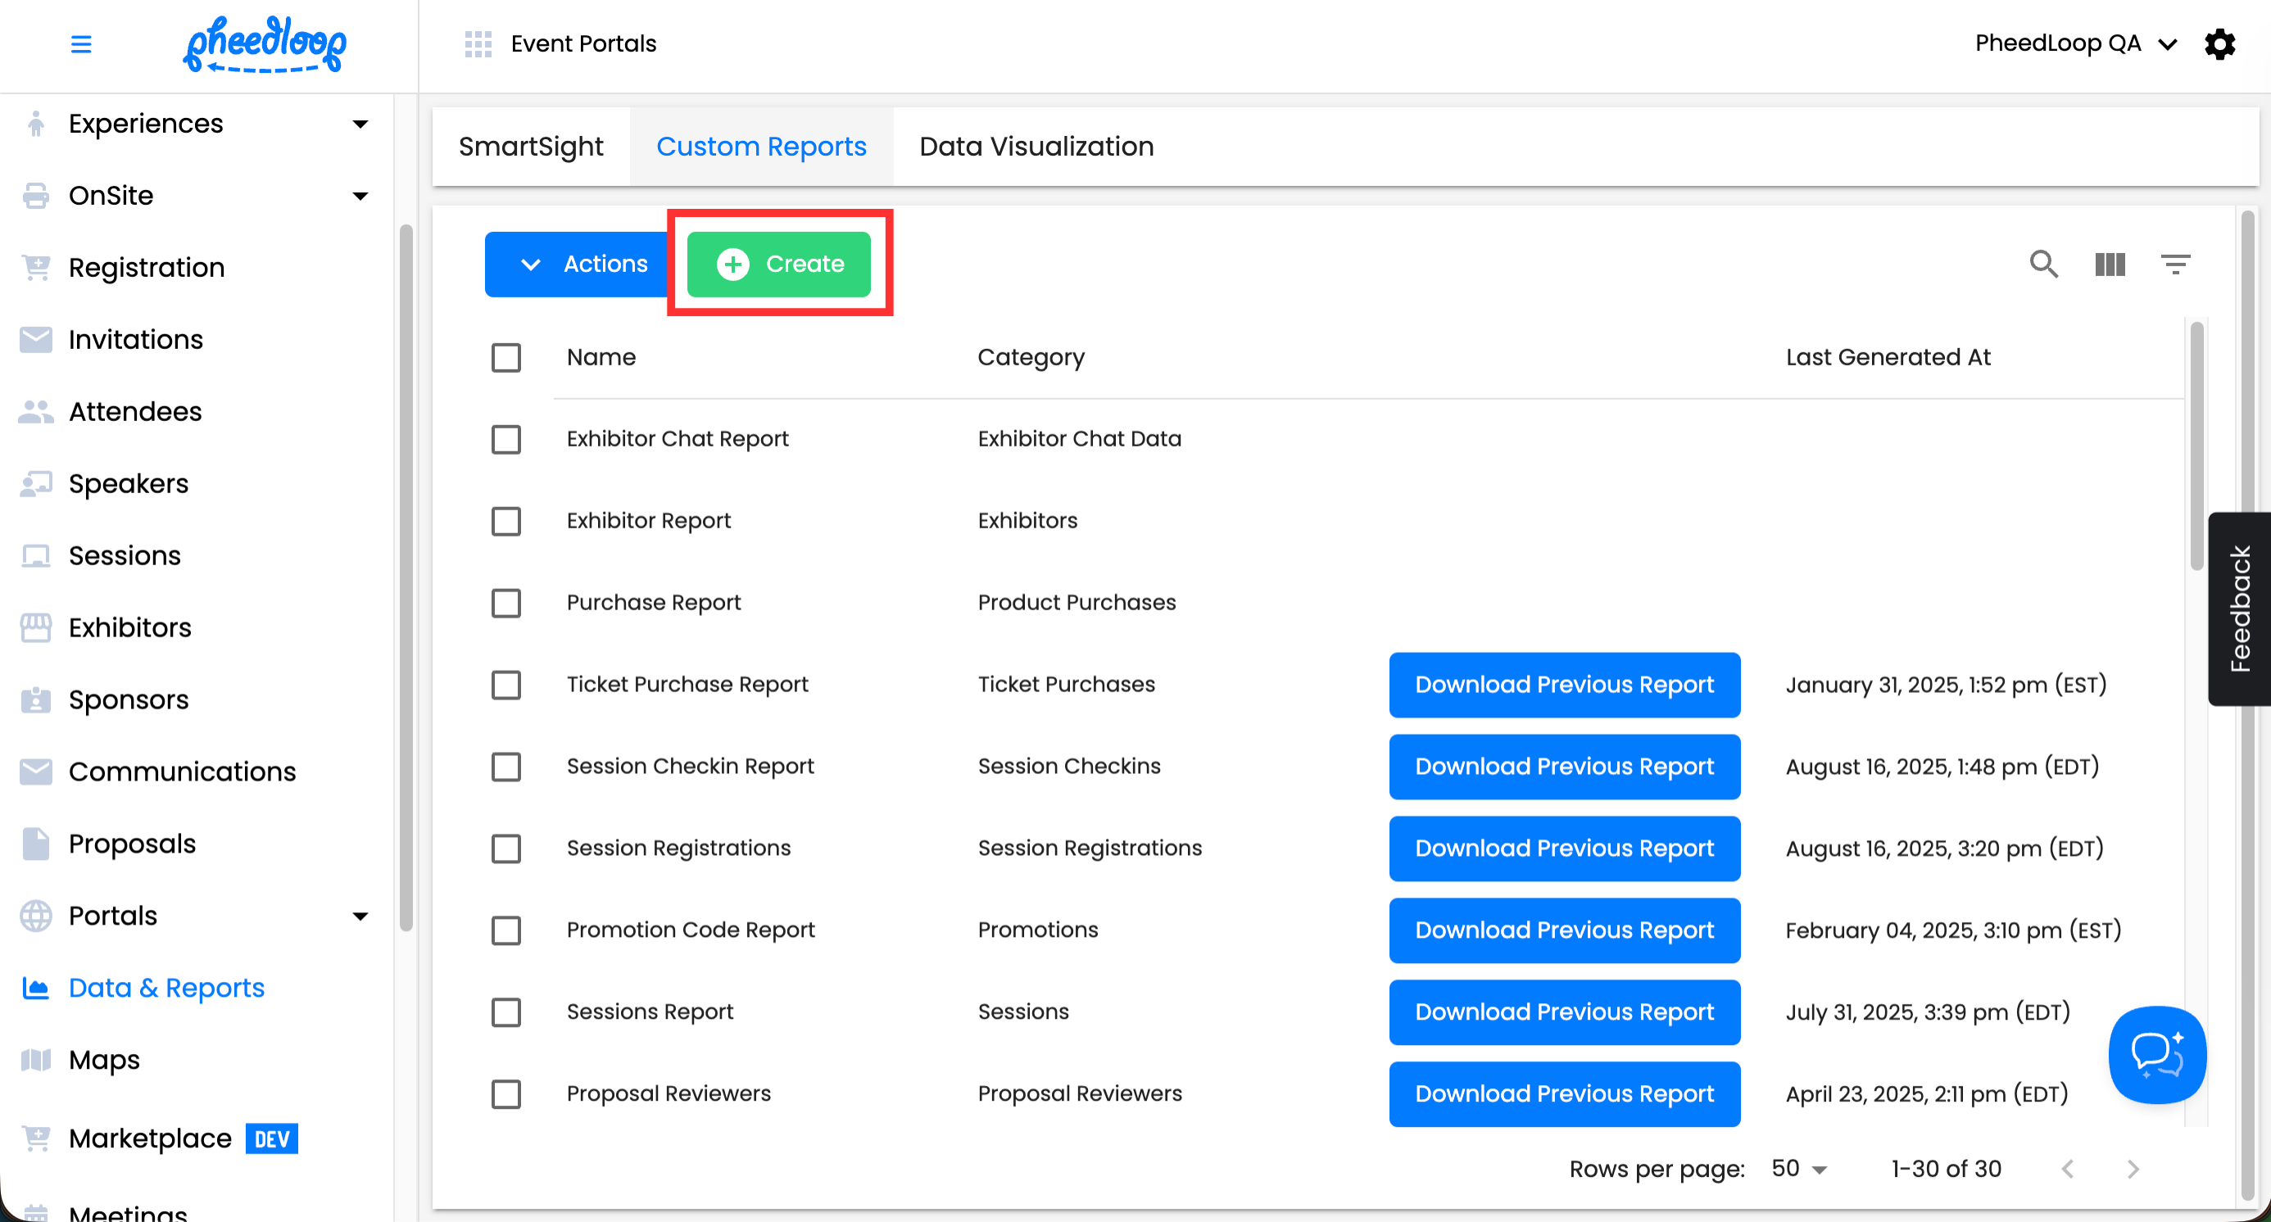Check the Exhibitor Chat Report checkbox
The width and height of the screenshot is (2271, 1222).
tap(506, 439)
